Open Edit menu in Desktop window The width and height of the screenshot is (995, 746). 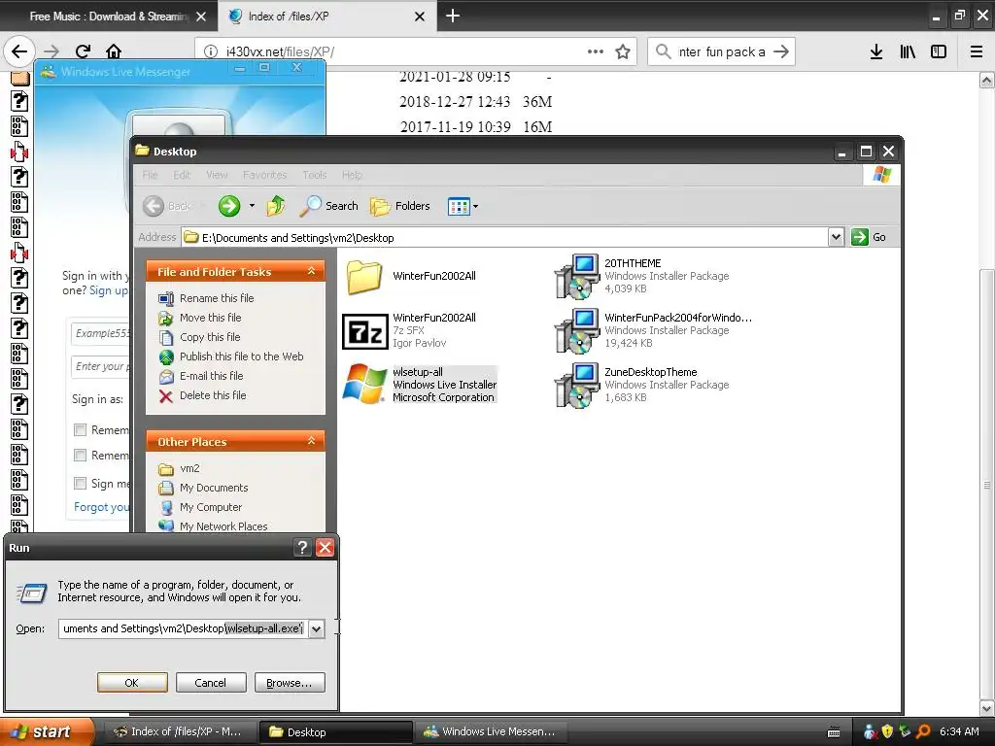182,175
